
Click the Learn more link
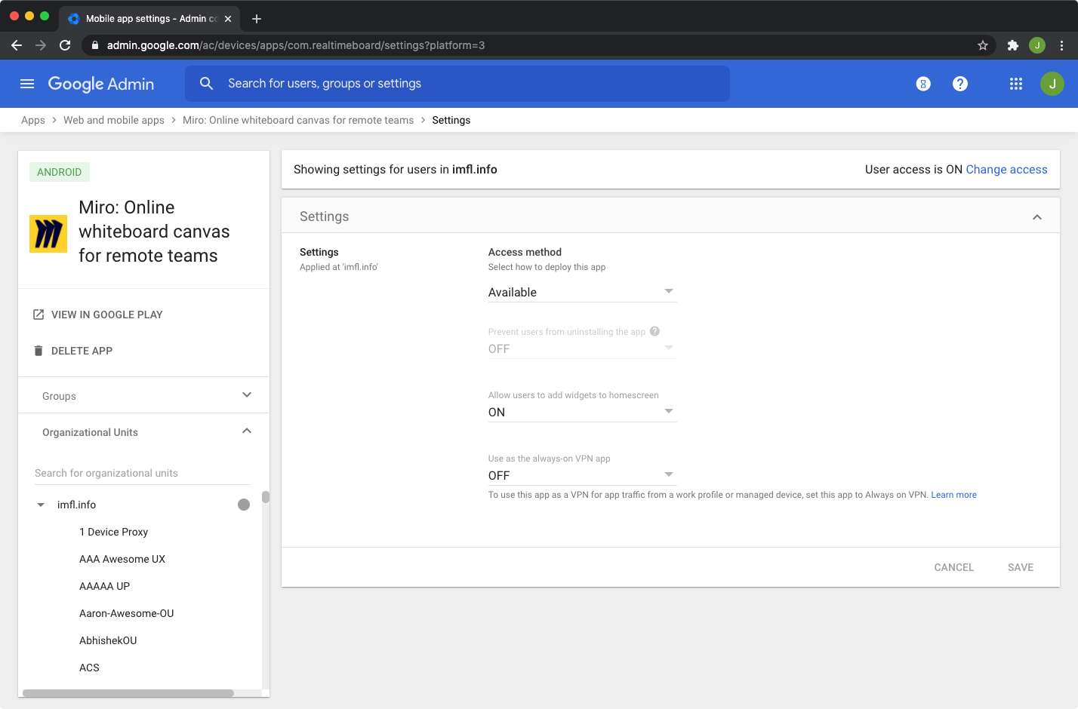point(954,495)
